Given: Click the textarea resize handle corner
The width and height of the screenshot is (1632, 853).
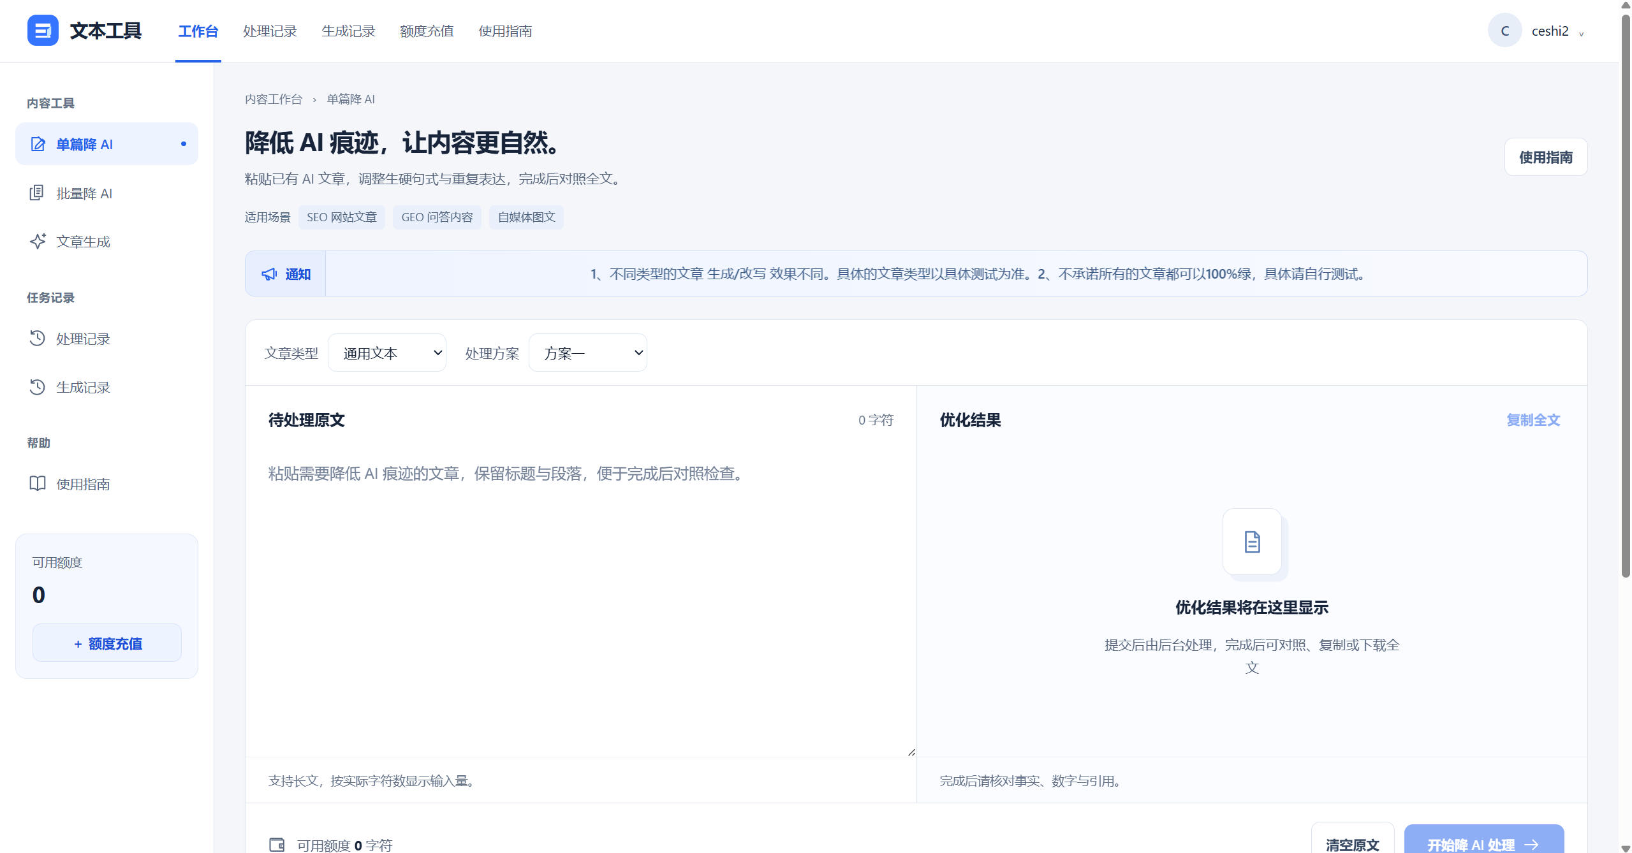Looking at the screenshot, I should tap(911, 752).
